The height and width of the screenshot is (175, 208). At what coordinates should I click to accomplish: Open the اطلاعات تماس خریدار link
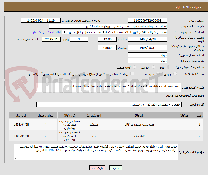click(47, 32)
